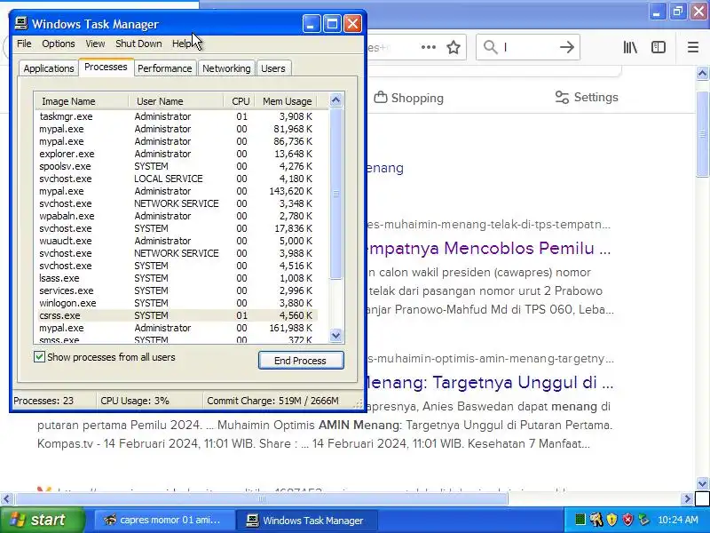Click the End Process button
The width and height of the screenshot is (710, 533).
[x=301, y=361]
